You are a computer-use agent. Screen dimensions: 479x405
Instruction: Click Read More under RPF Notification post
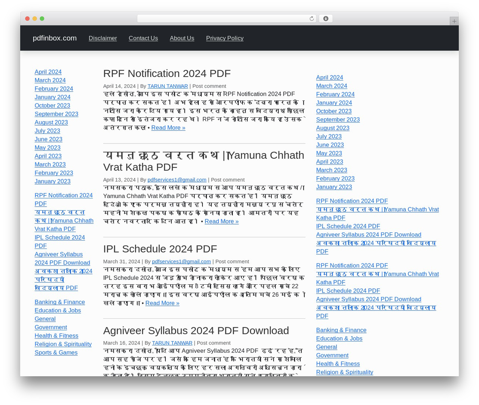click(168, 128)
